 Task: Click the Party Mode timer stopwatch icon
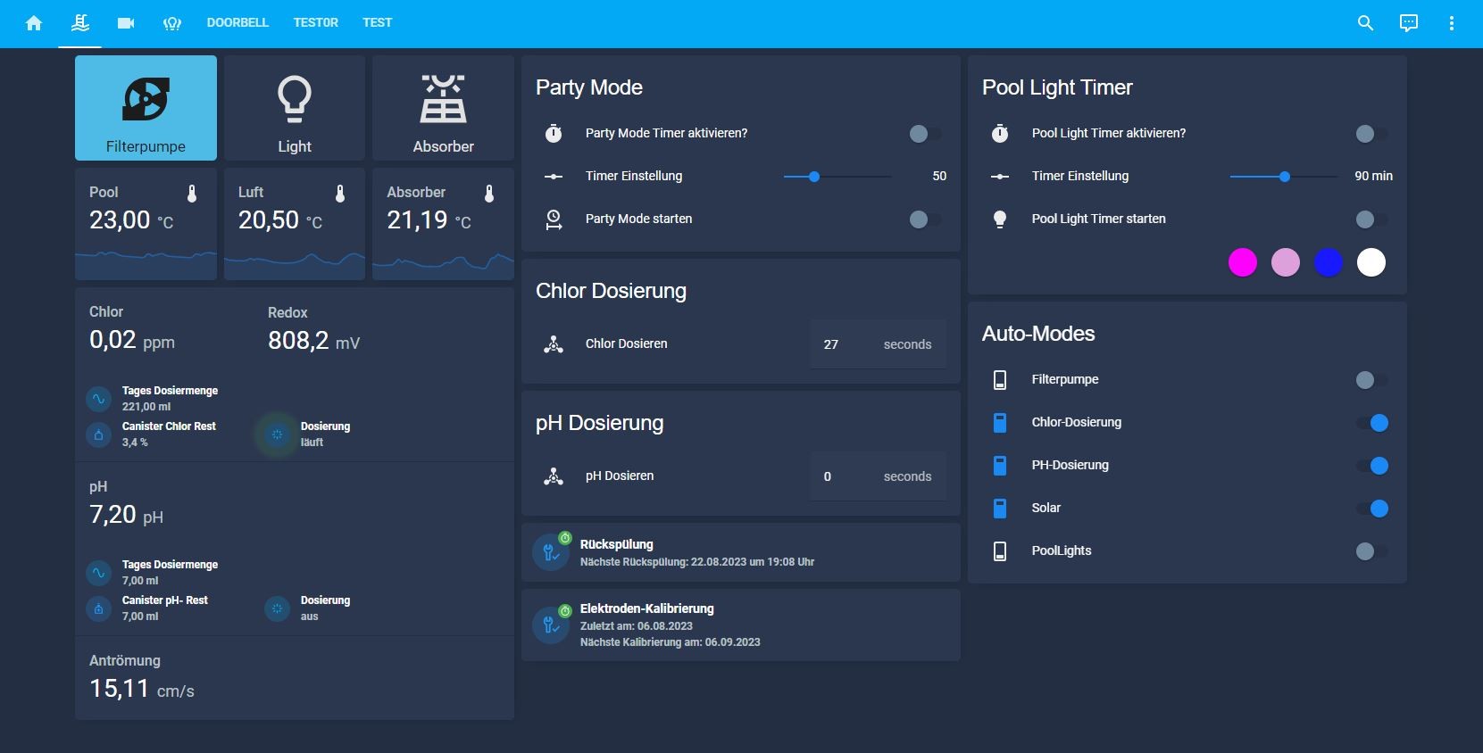click(554, 134)
